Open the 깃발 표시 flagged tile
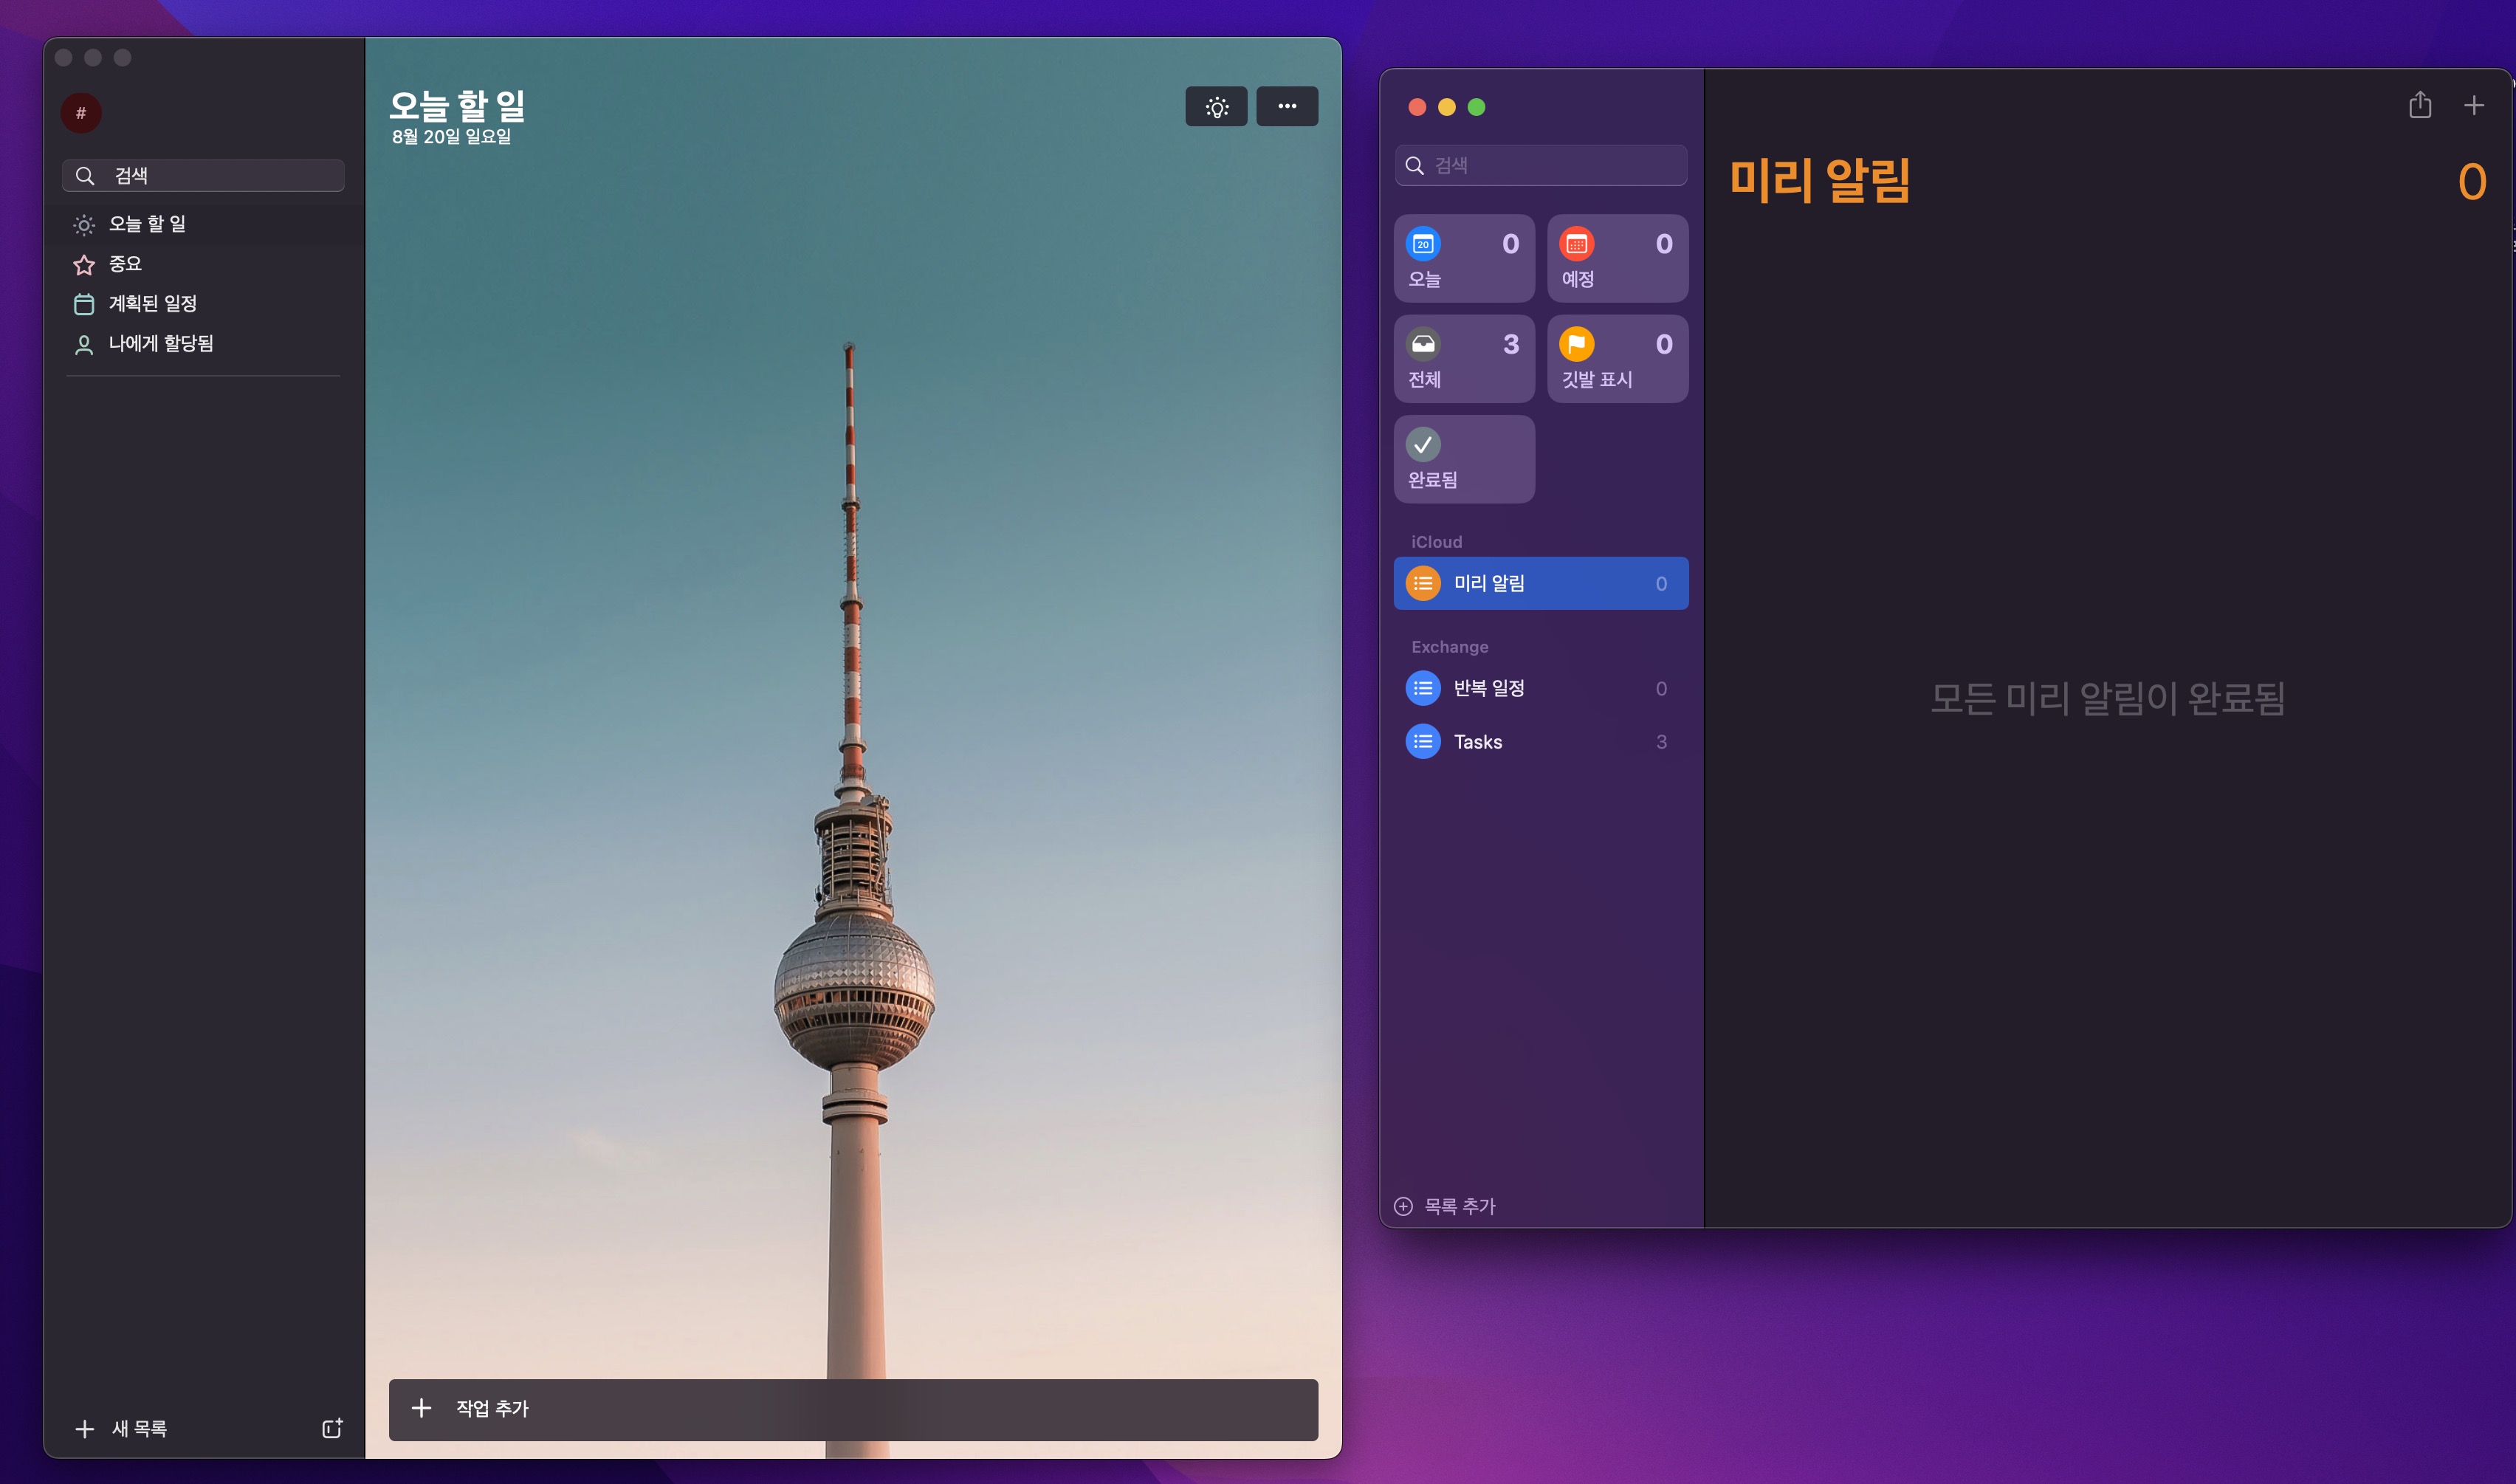2516x1484 pixels. click(1616, 359)
